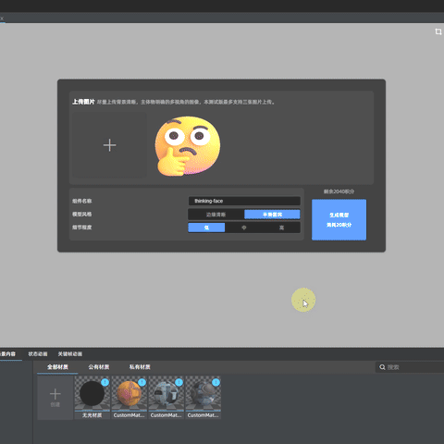Viewport: 444px width, 444px height.
Task: Switch to the 状态动画 tab
Action: point(38,354)
